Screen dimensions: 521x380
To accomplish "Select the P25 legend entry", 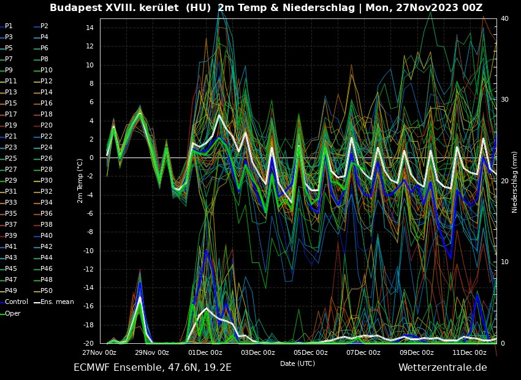I will [x=11, y=159].
